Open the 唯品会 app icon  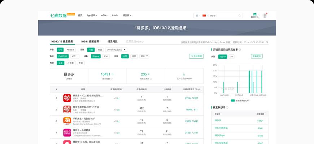coord(67,132)
